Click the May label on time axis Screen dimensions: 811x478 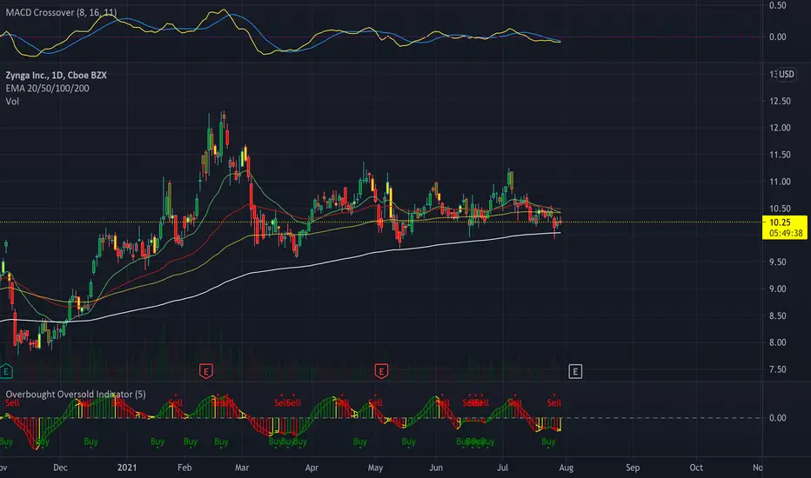[x=376, y=468]
